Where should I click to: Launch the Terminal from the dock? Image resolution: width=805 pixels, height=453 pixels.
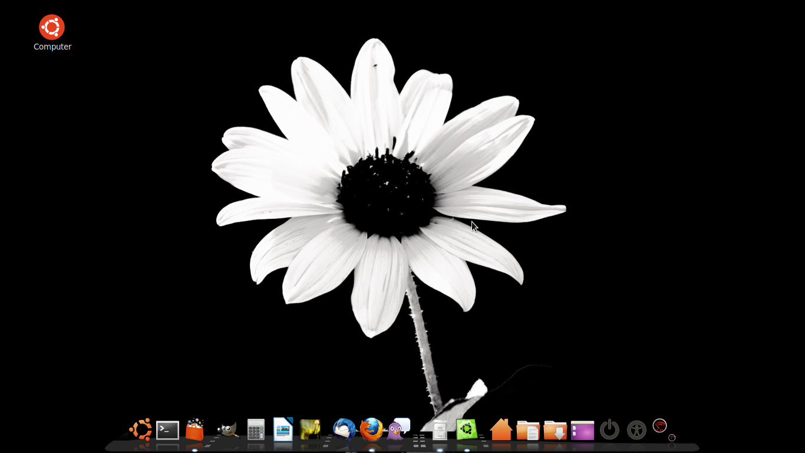click(x=167, y=430)
